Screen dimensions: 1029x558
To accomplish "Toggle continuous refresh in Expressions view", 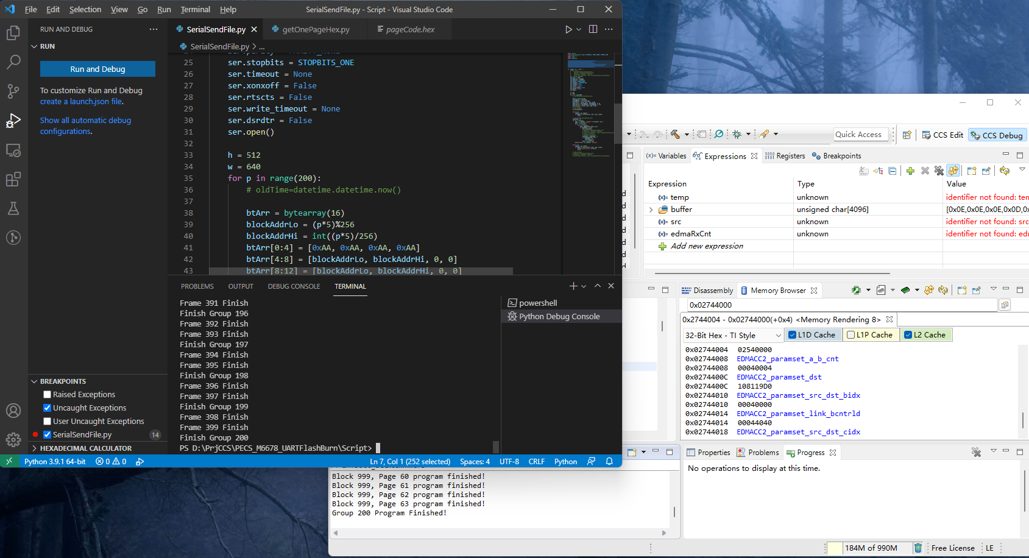I will [x=953, y=171].
